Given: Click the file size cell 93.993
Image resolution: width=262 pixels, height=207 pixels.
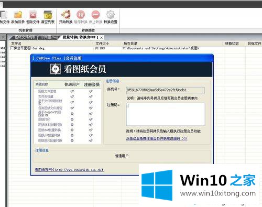Looking at the screenshot, I should pyautogui.click(x=100, y=48).
